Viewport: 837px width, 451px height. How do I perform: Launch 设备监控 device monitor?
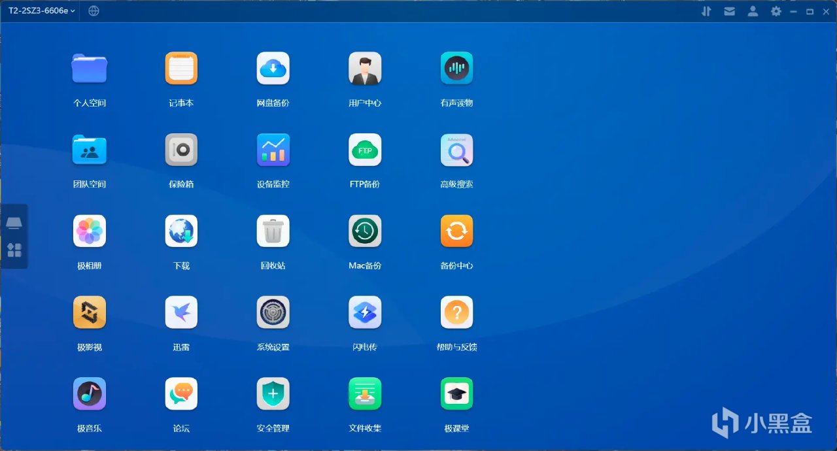coord(273,150)
